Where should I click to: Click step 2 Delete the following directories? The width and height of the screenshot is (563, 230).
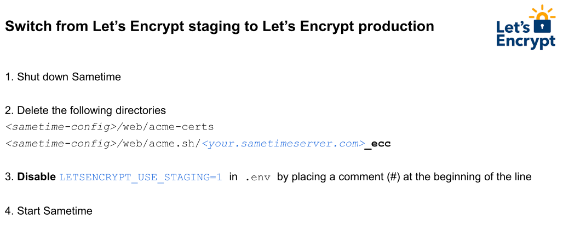tap(85, 110)
